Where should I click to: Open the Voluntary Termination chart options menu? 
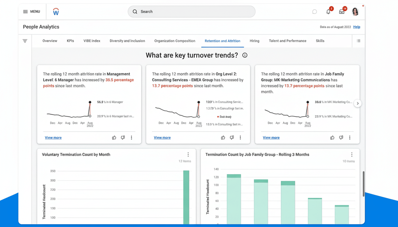point(188,154)
